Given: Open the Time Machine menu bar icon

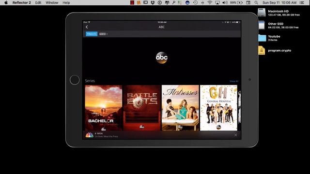Looking at the screenshot, I should (195, 2).
